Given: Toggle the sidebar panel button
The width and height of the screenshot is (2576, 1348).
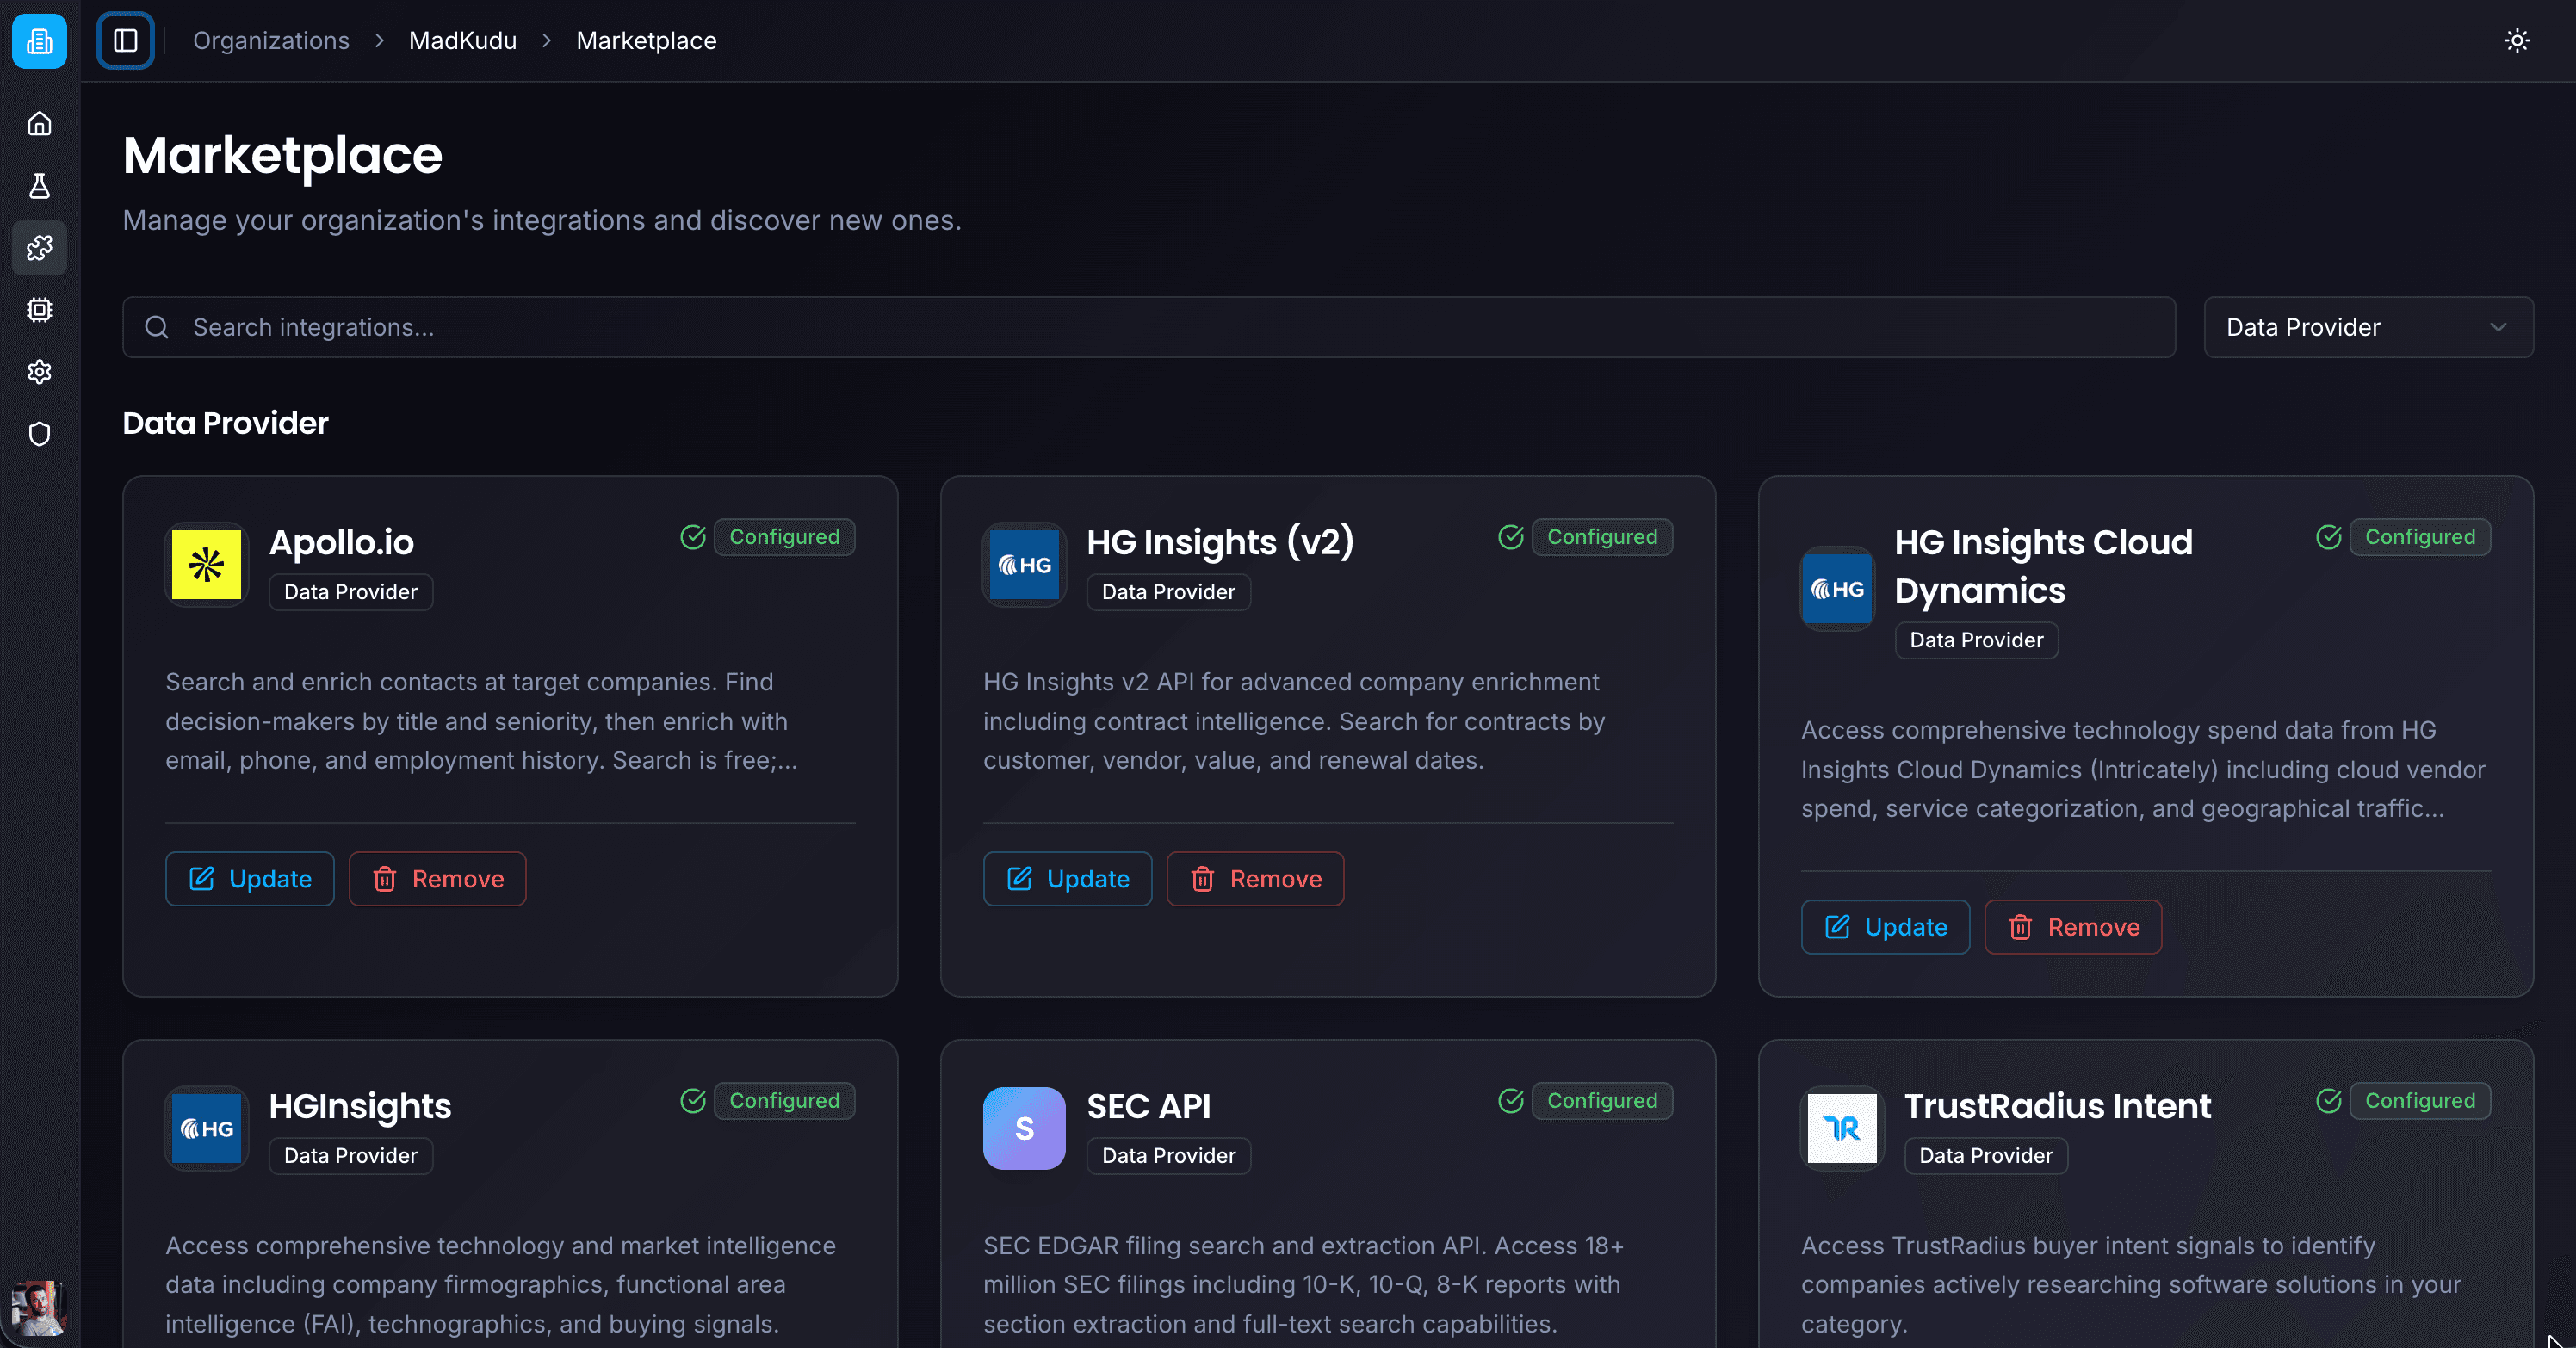Looking at the screenshot, I should pyautogui.click(x=125, y=41).
